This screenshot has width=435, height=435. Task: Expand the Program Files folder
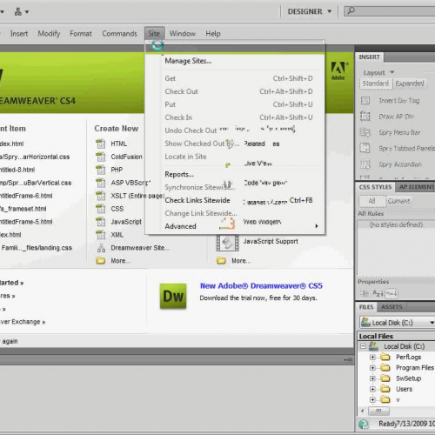coord(372,368)
